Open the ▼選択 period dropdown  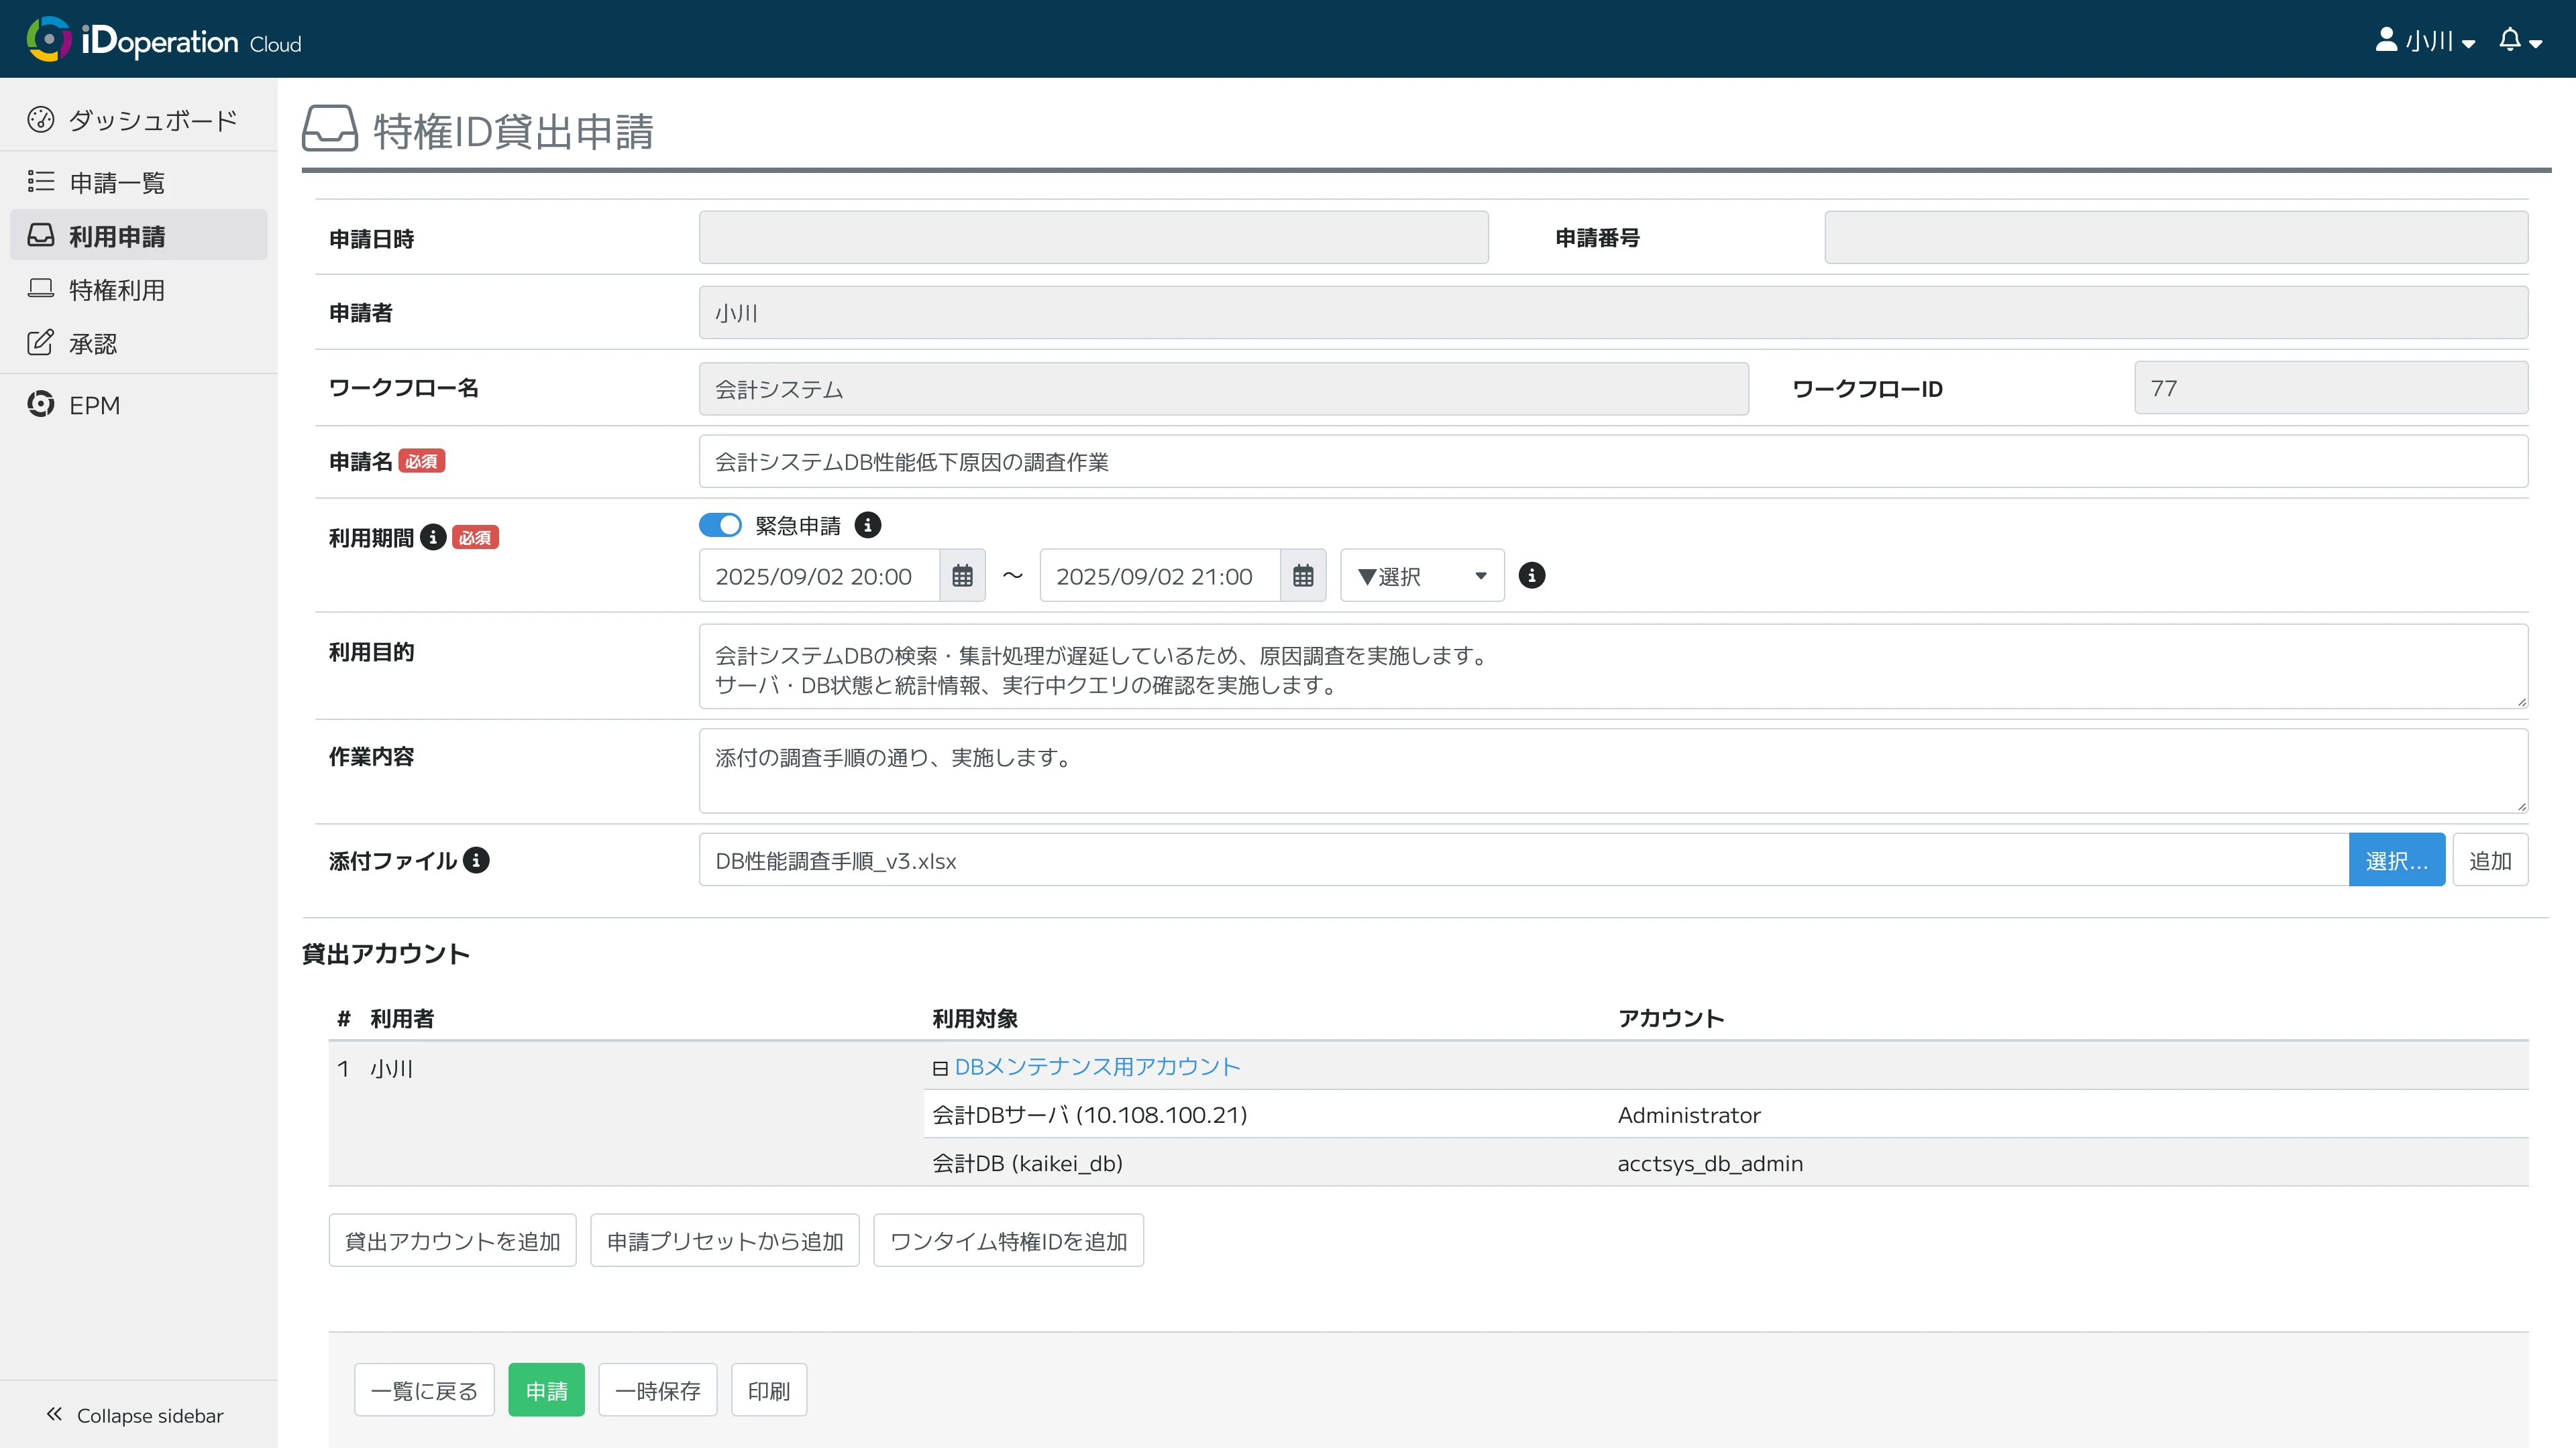[x=1421, y=576]
